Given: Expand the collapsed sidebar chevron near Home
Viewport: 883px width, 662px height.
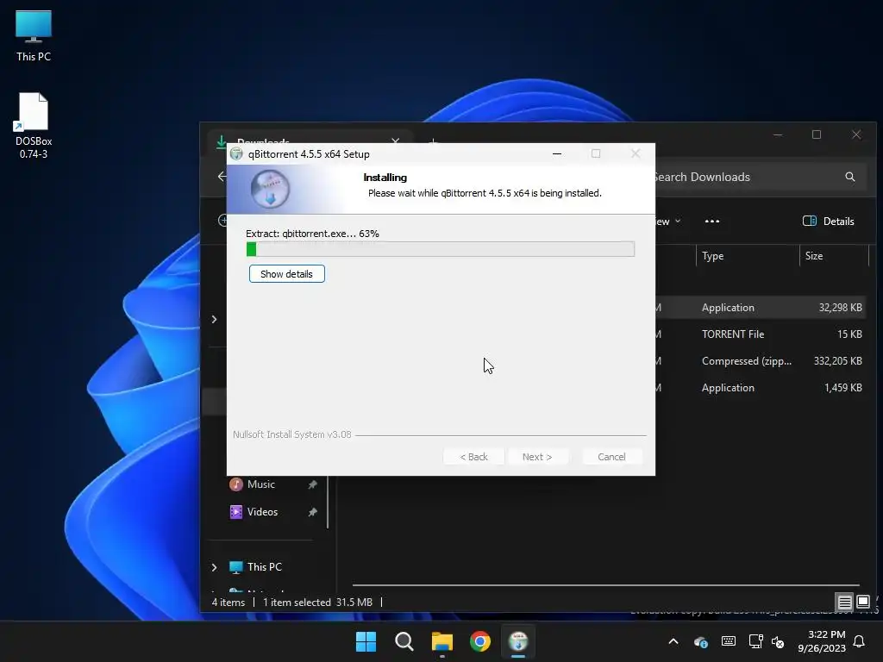Looking at the screenshot, I should pyautogui.click(x=214, y=319).
